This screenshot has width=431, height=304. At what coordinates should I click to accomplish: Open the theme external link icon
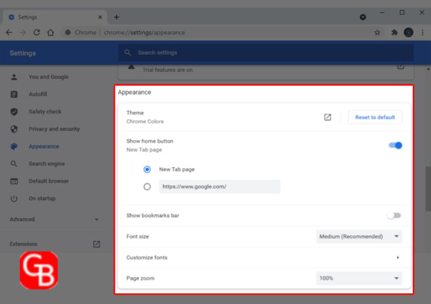[327, 117]
